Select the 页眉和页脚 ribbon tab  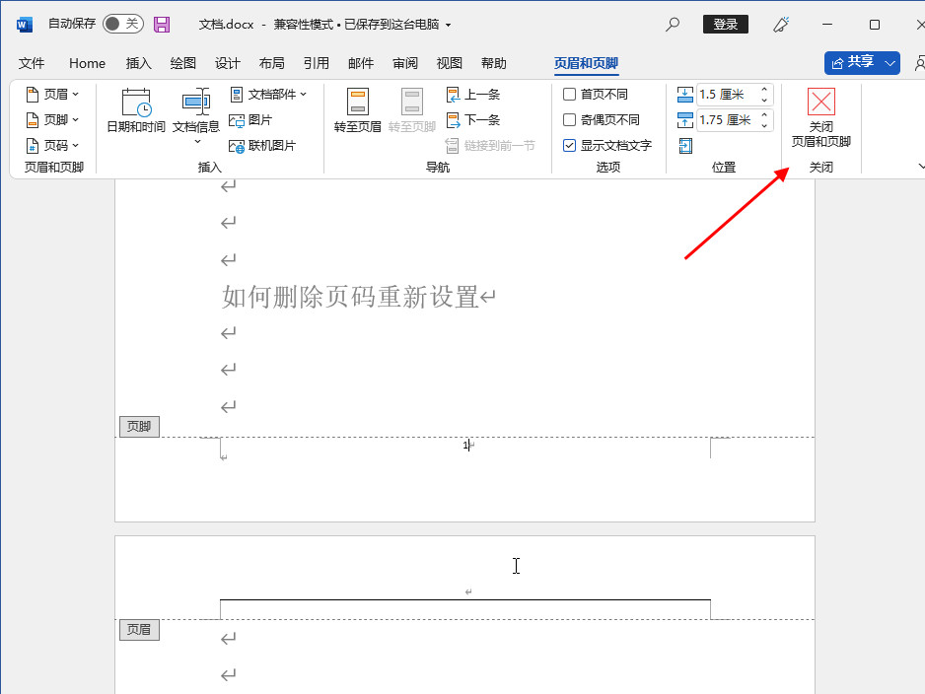(x=586, y=63)
